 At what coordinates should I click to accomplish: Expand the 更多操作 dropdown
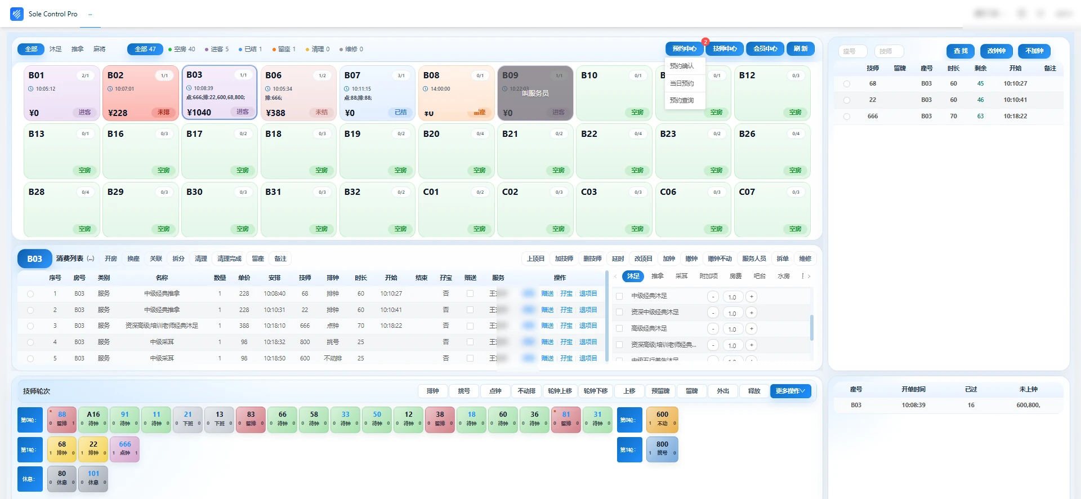coord(790,391)
